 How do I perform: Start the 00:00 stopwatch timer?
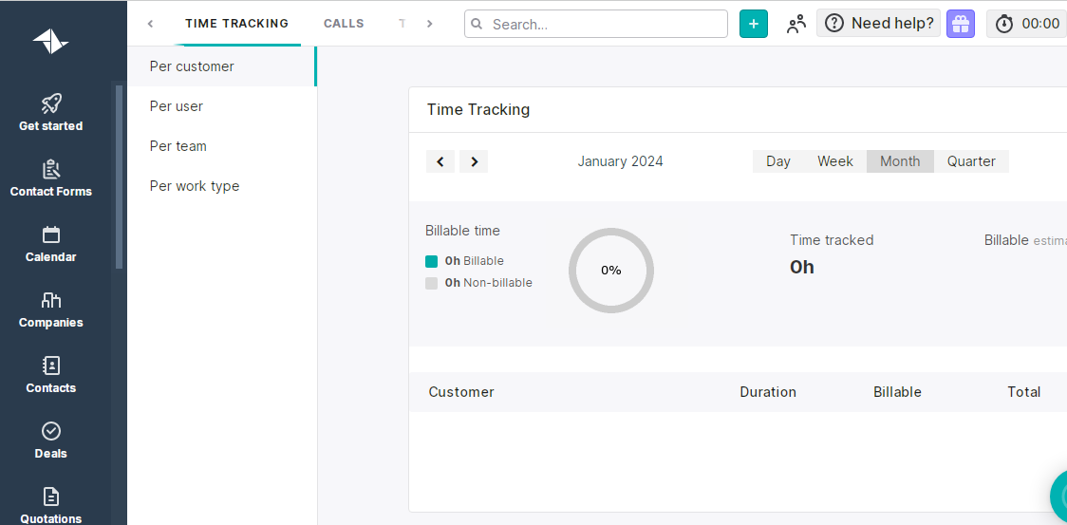[1027, 24]
